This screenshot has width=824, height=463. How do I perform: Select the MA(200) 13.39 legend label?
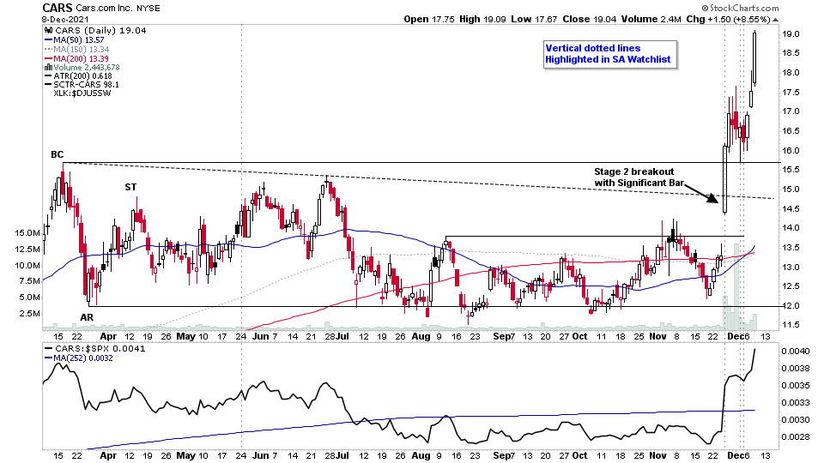81,59
